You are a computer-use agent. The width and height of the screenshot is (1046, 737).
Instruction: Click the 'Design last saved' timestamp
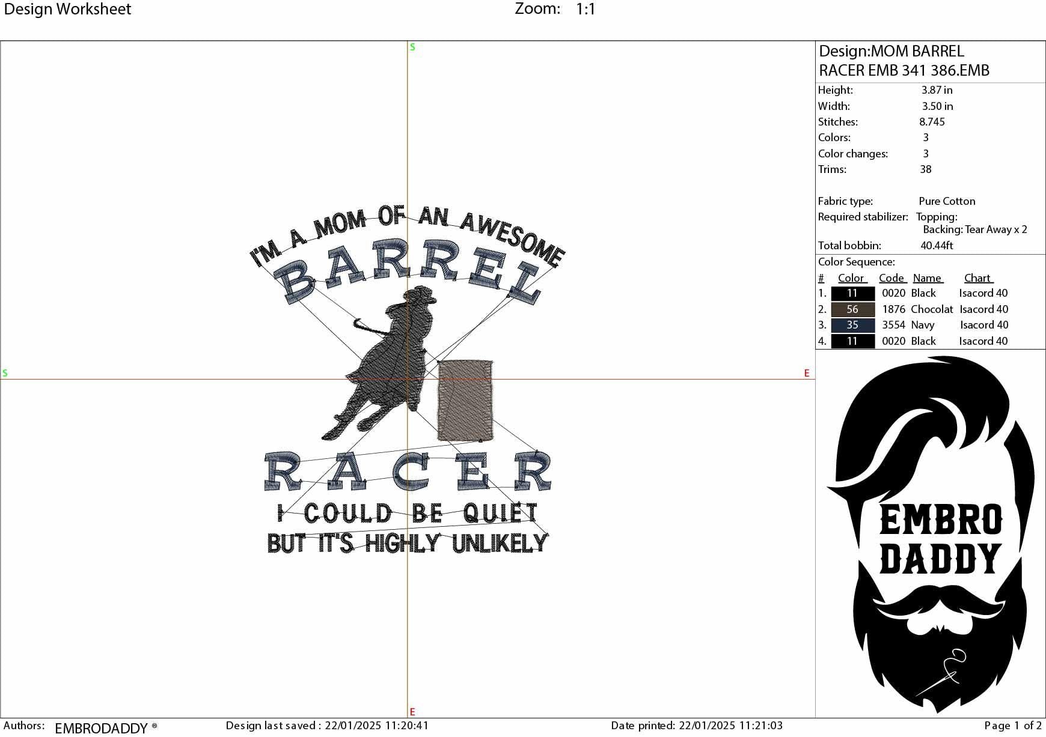tap(327, 726)
